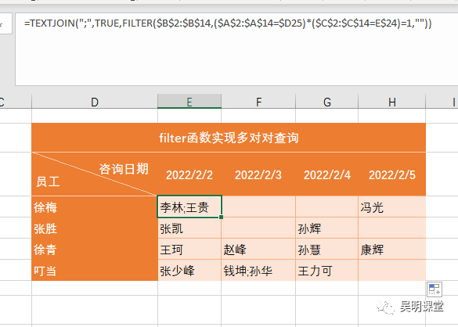Select column D header

click(x=95, y=102)
